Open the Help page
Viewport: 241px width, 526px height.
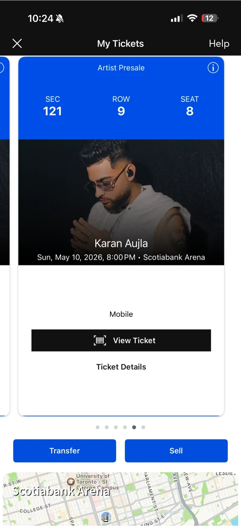219,44
